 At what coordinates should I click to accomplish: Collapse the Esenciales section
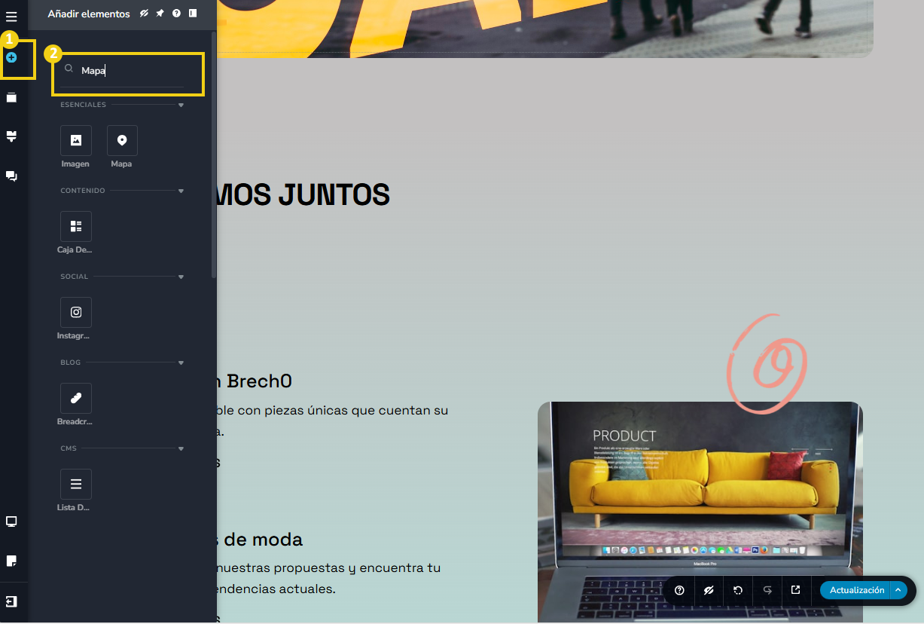[x=181, y=106]
